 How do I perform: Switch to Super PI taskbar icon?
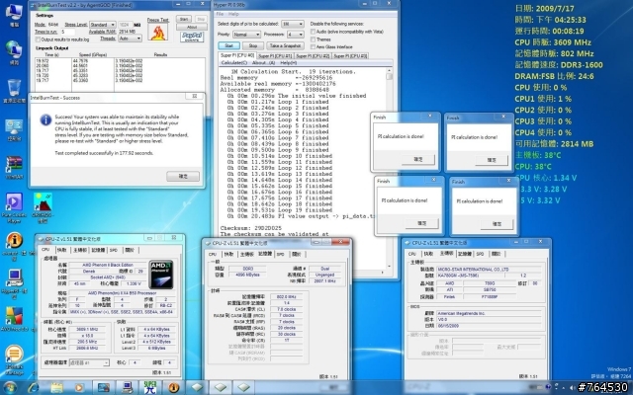150,388
